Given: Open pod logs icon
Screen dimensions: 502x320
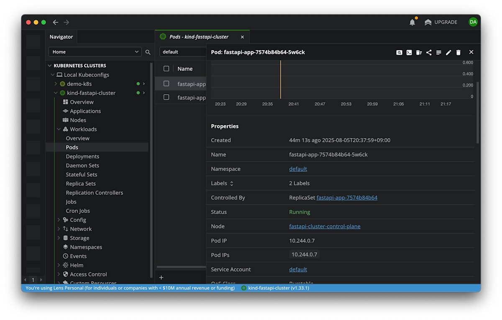Looking at the screenshot, I should point(438,52).
